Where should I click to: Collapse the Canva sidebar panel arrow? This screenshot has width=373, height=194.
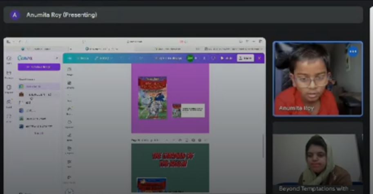[x=57, y=58]
